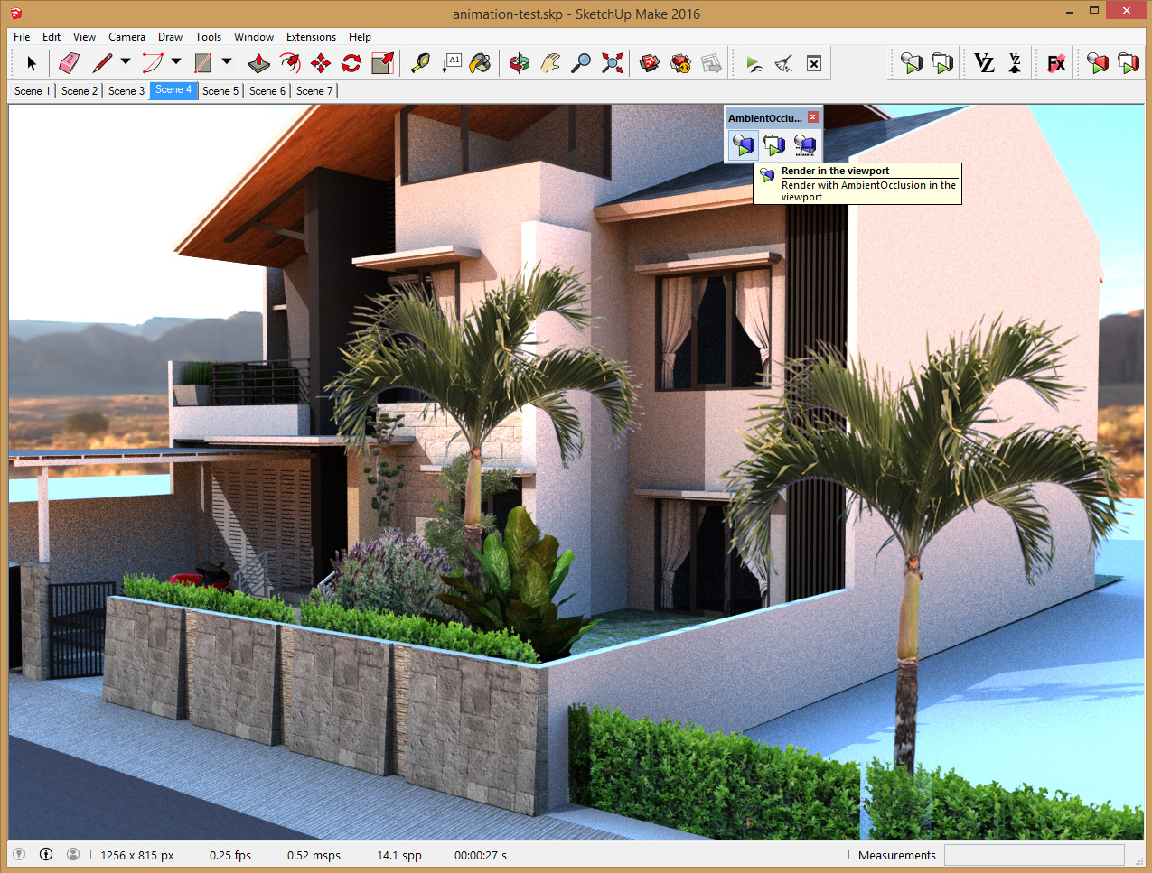Click the geo-location status bar icon

pos(19,854)
